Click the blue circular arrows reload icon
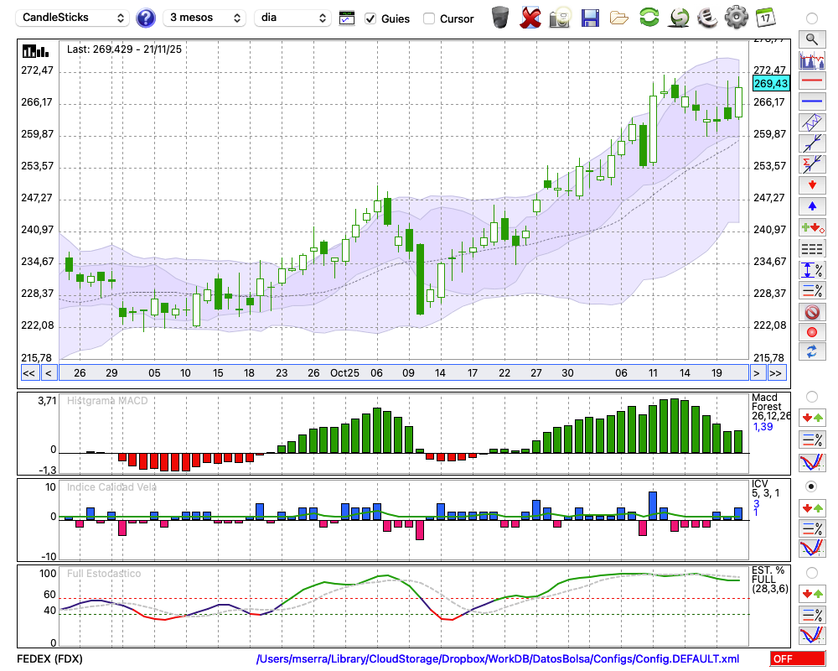Screen dimensions: 838x671 coord(812,352)
